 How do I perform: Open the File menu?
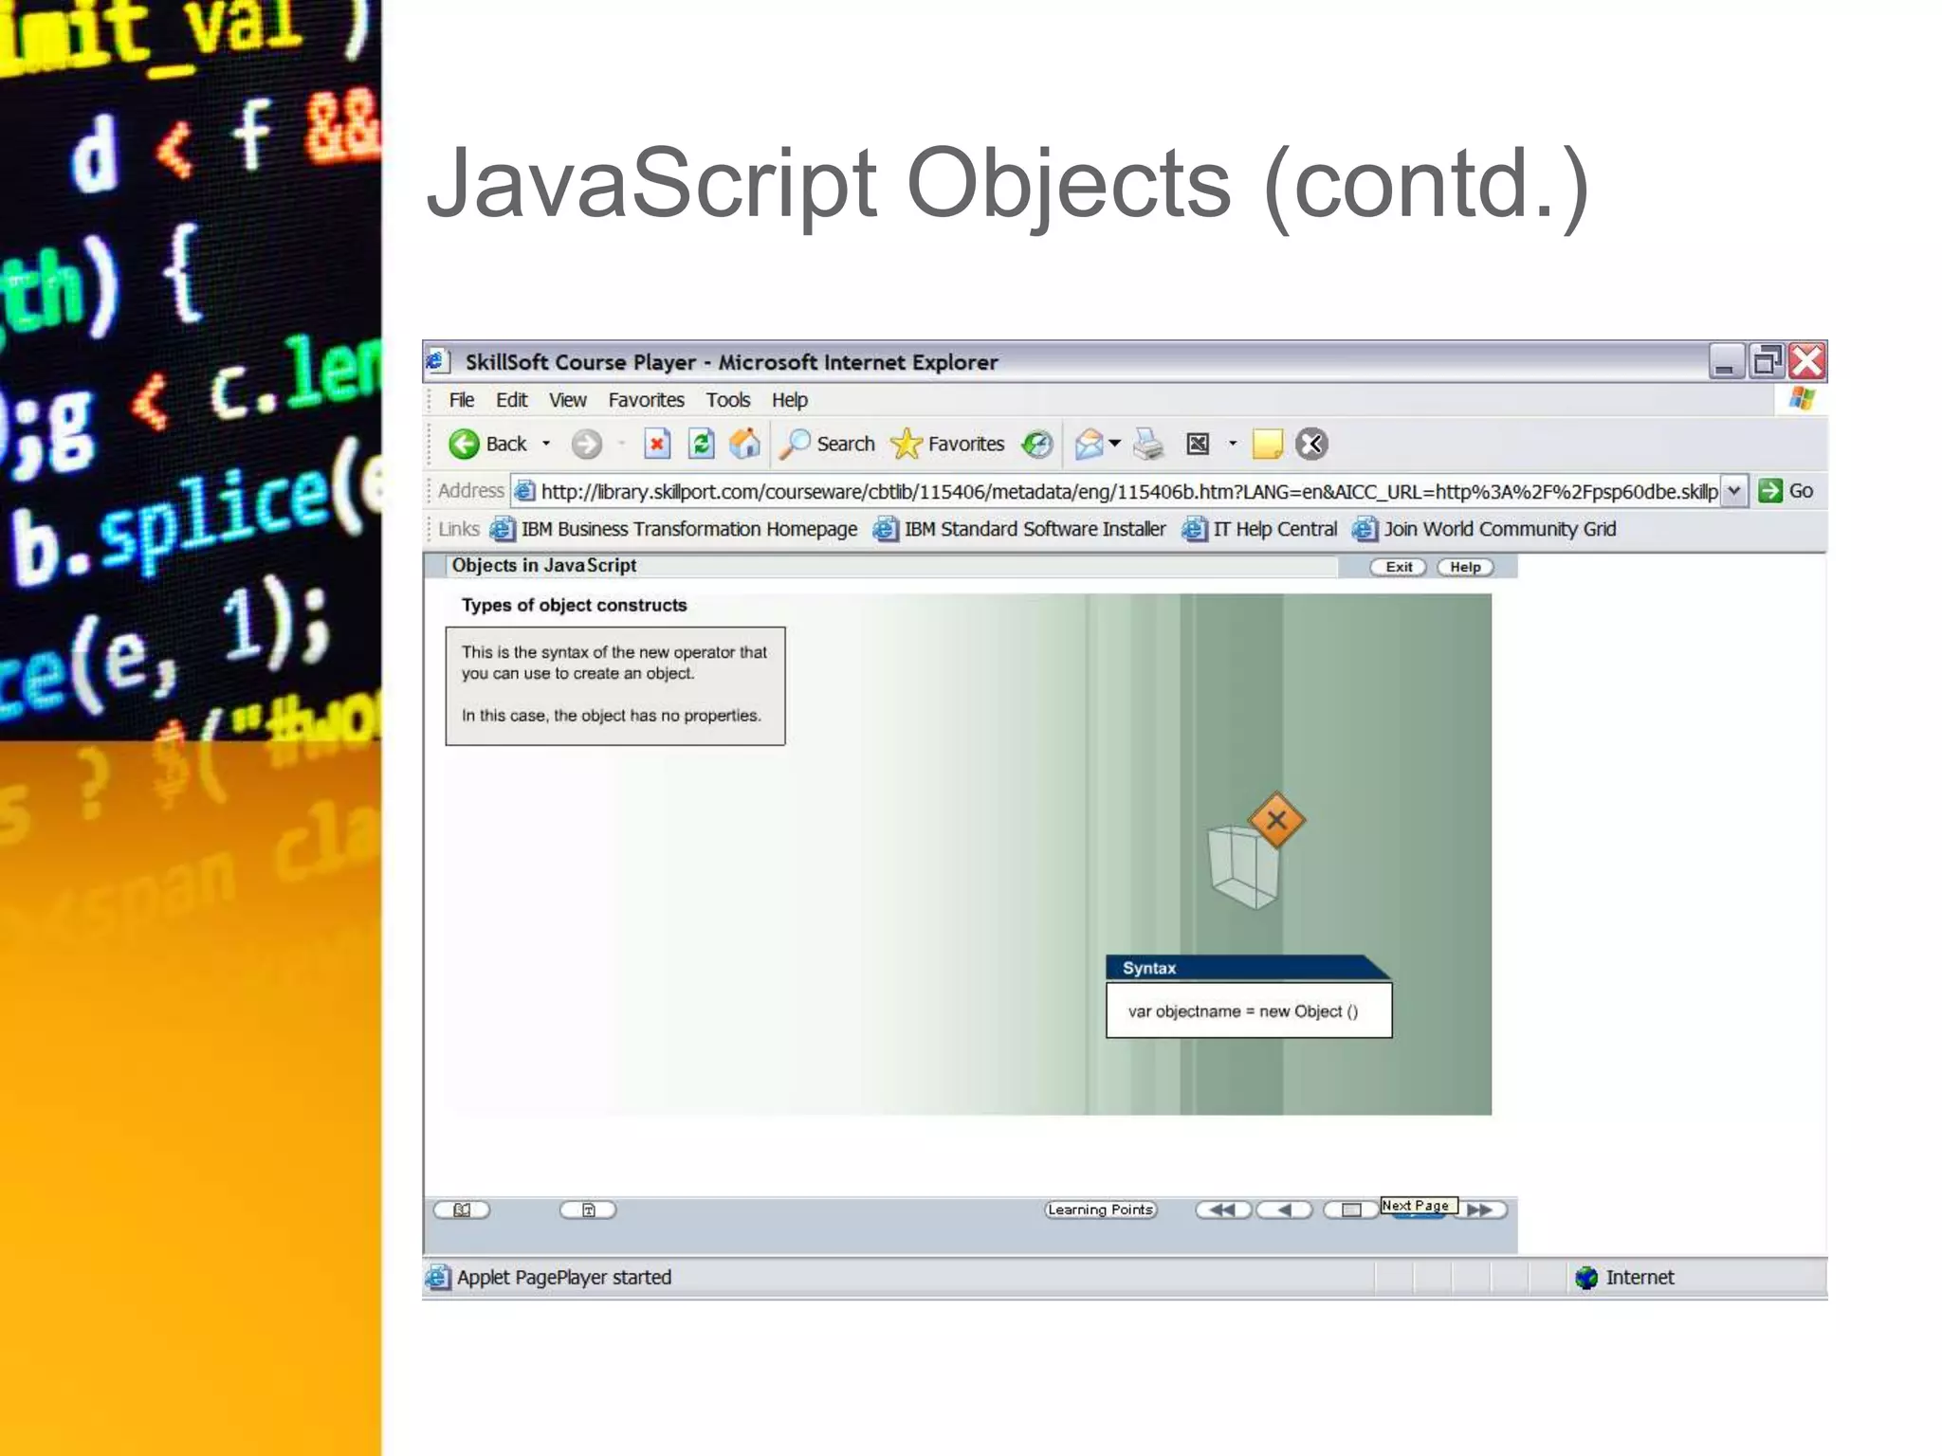[x=462, y=400]
